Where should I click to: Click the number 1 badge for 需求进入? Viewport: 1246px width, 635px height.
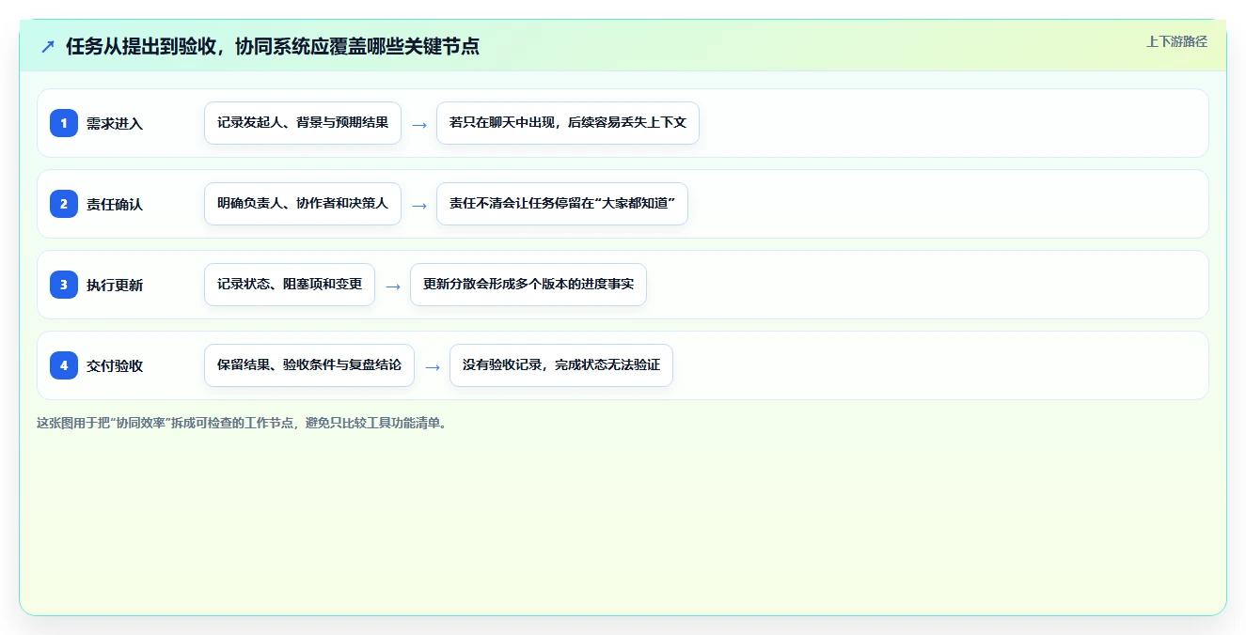(x=64, y=123)
